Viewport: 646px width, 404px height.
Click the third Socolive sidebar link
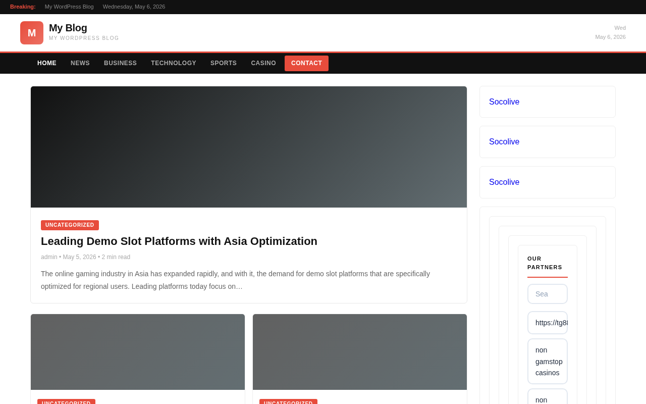[504, 182]
